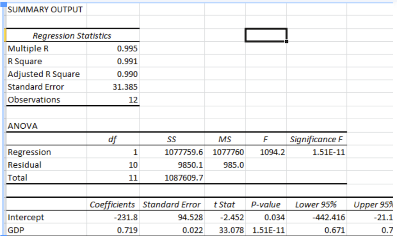Select Residual MS value 985.0

tap(225, 165)
